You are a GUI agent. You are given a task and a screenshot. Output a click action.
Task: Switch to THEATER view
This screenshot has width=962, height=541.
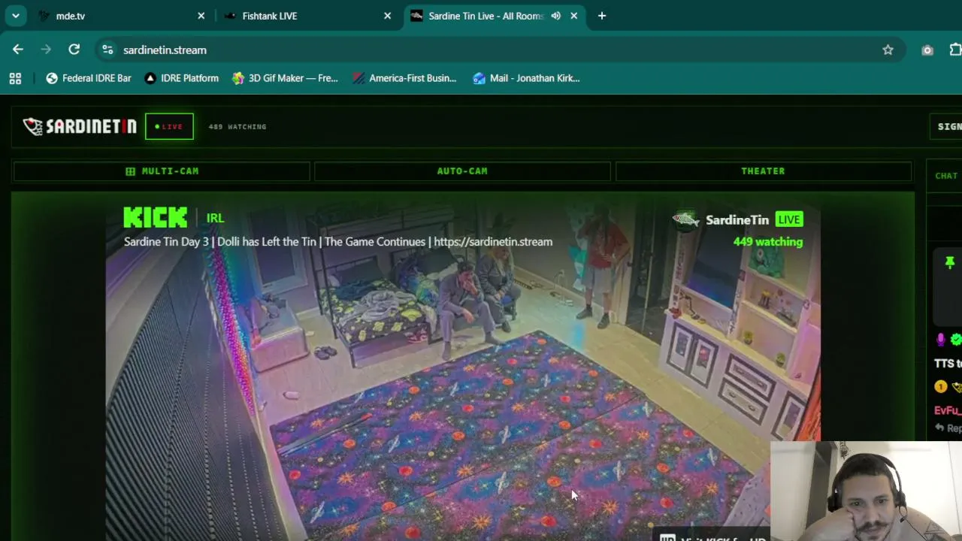click(763, 171)
